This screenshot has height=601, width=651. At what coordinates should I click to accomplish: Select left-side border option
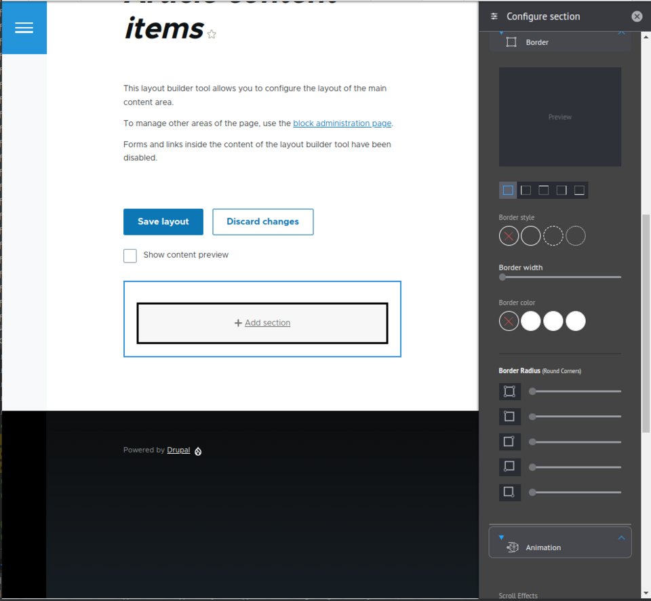click(526, 190)
